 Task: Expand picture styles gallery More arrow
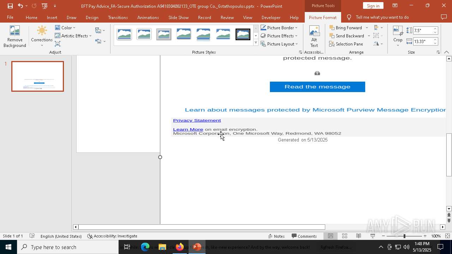(256, 43)
